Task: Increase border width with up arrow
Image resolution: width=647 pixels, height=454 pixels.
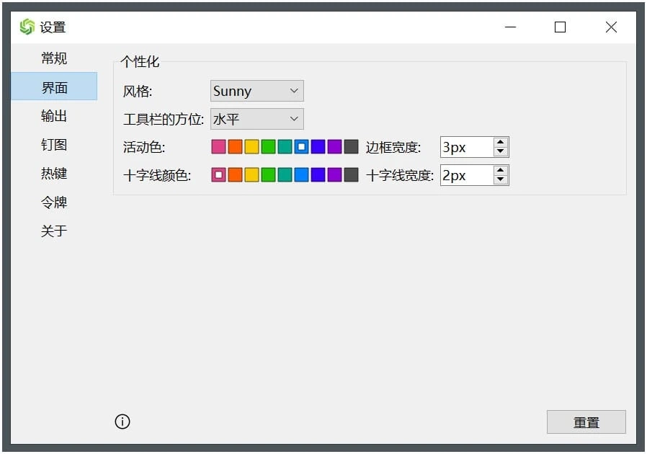Action: (501, 143)
